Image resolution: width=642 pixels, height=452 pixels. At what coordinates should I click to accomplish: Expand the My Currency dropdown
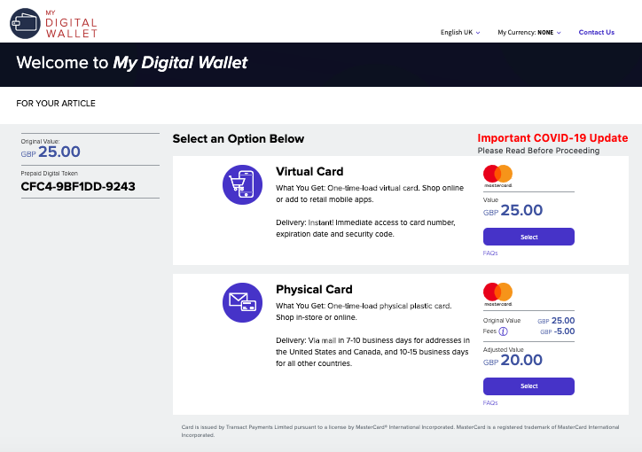click(529, 32)
